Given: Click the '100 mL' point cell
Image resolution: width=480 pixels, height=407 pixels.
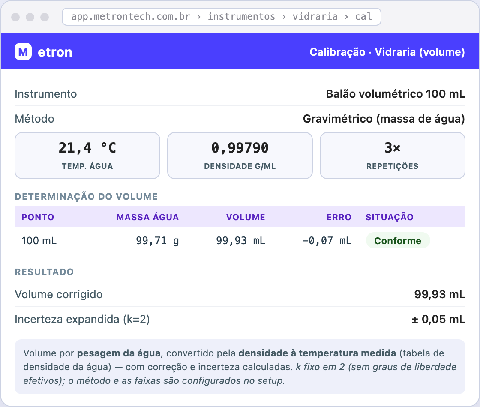Looking at the screenshot, I should click(39, 241).
